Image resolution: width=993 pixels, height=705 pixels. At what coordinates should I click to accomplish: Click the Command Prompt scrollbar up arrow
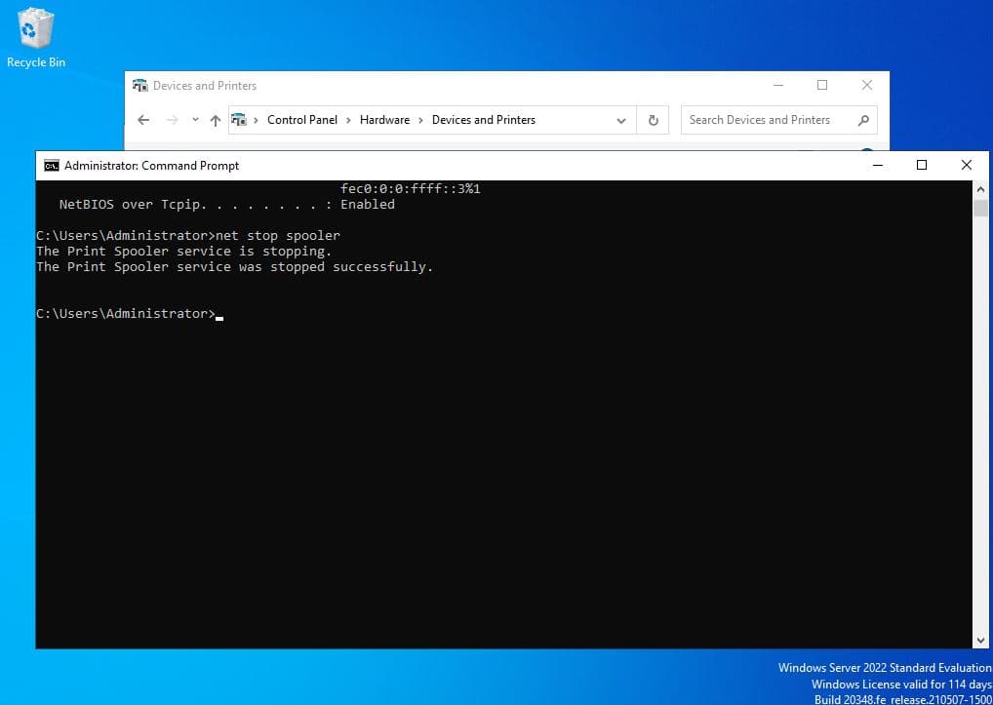coord(980,189)
